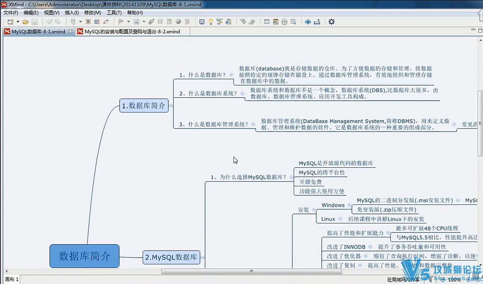Collapse the '1、为什么选择MySQL数据库？' subtopic
This screenshot has width=483, height=284.
pos(291,177)
